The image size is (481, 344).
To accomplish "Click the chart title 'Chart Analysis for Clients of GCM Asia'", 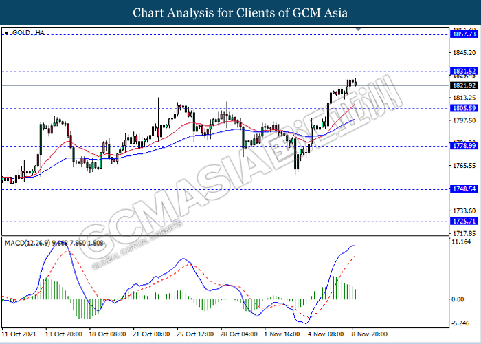I will click(x=240, y=13).
